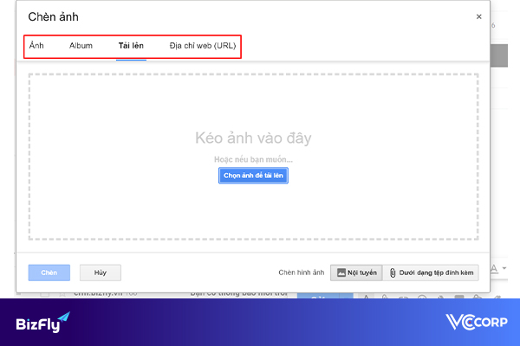Select the Tải lên tab
This screenshot has height=346, width=520.
coord(131,46)
